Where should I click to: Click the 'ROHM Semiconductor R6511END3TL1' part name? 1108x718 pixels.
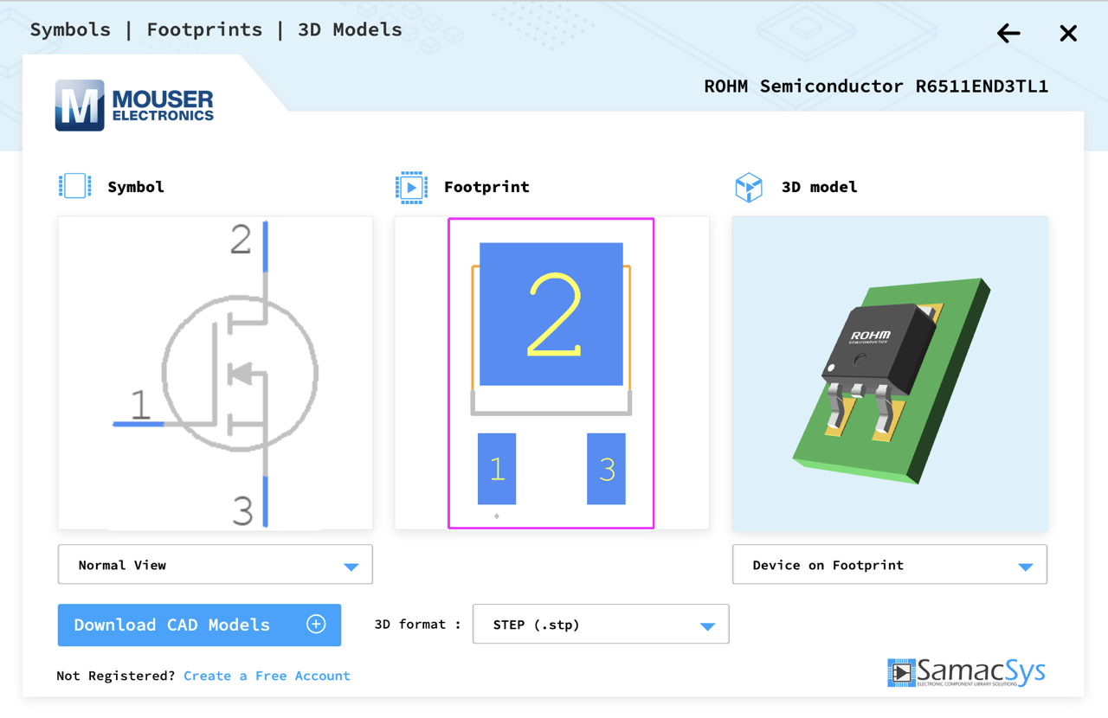point(876,87)
